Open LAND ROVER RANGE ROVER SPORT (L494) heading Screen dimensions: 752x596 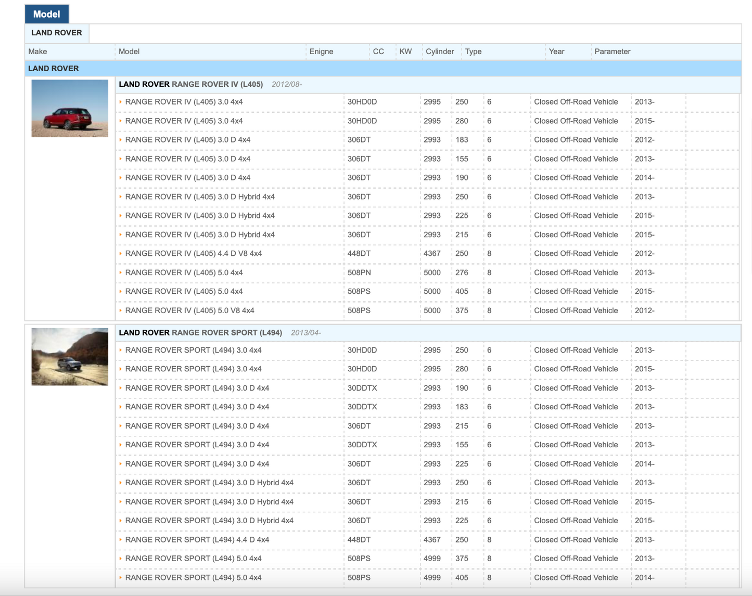coord(200,333)
